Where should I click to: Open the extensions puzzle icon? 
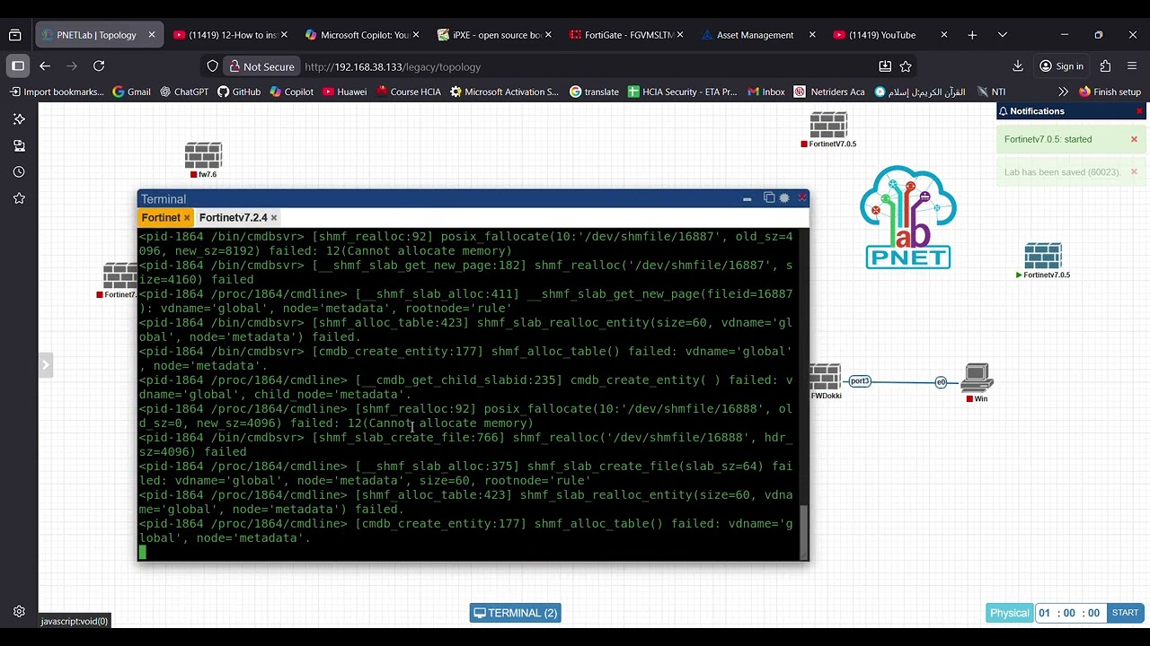1105,66
